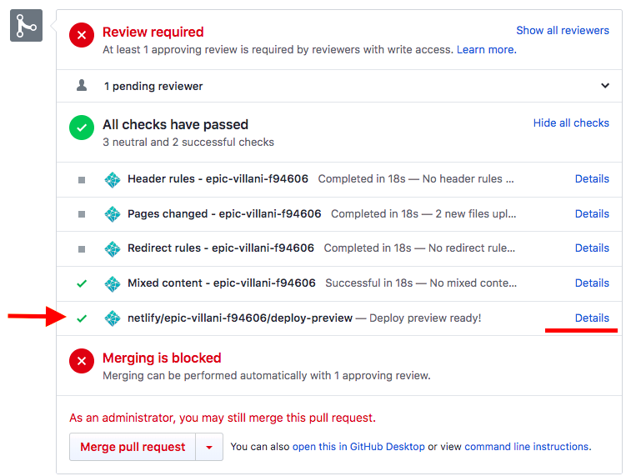Hide all checks list

(x=571, y=123)
